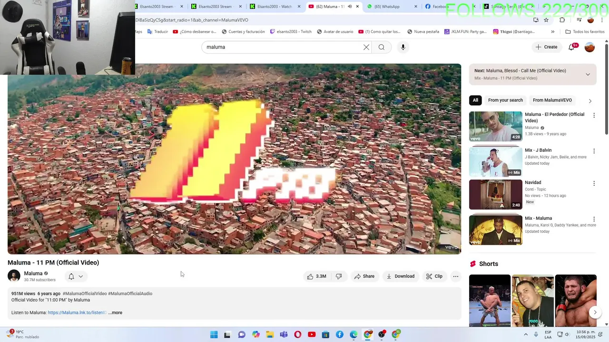Select the All filter chip

(475, 100)
